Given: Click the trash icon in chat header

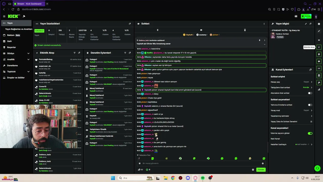Looking at the screenshot, I should (157, 30).
